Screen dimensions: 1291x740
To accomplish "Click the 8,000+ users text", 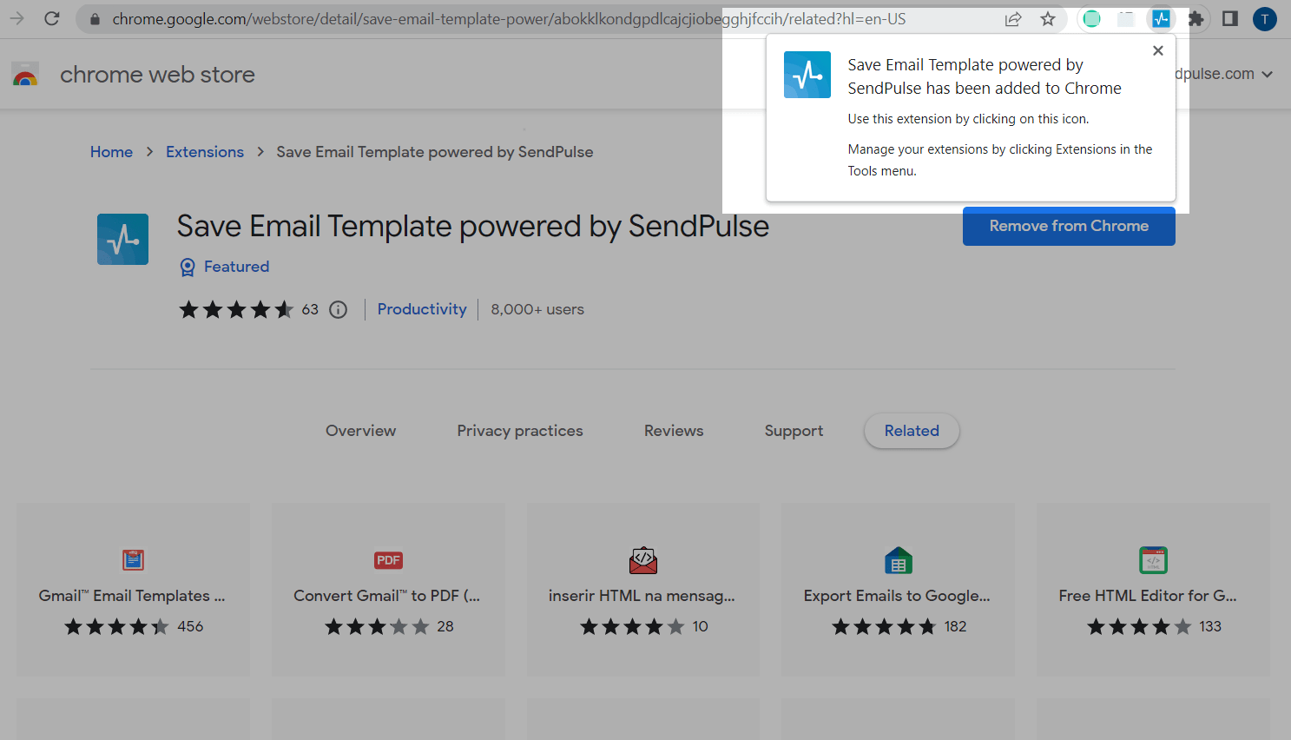I will (x=537, y=309).
